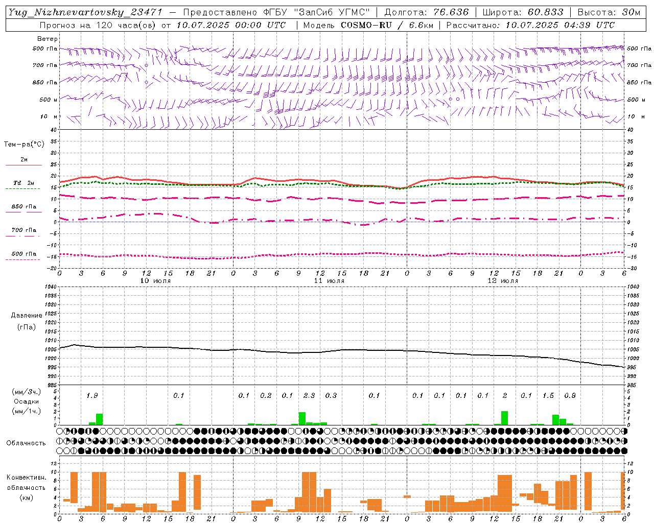This screenshot has width=654, height=523.
Task: Click the Ветер panel label
Action: coord(47,39)
